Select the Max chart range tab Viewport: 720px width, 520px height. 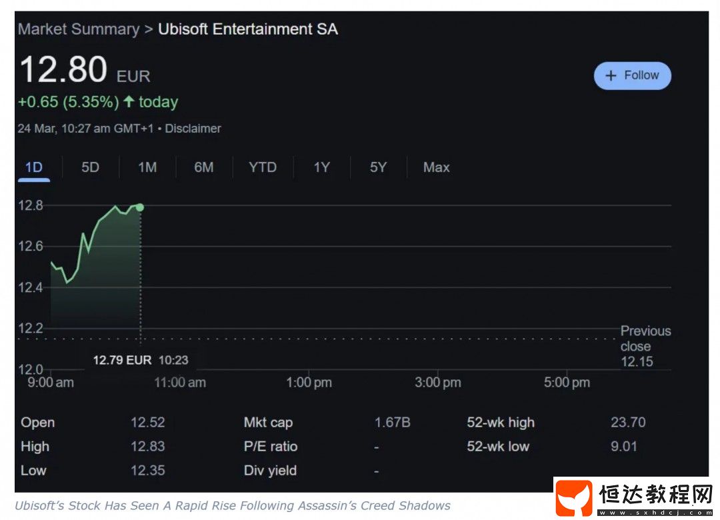coord(436,167)
